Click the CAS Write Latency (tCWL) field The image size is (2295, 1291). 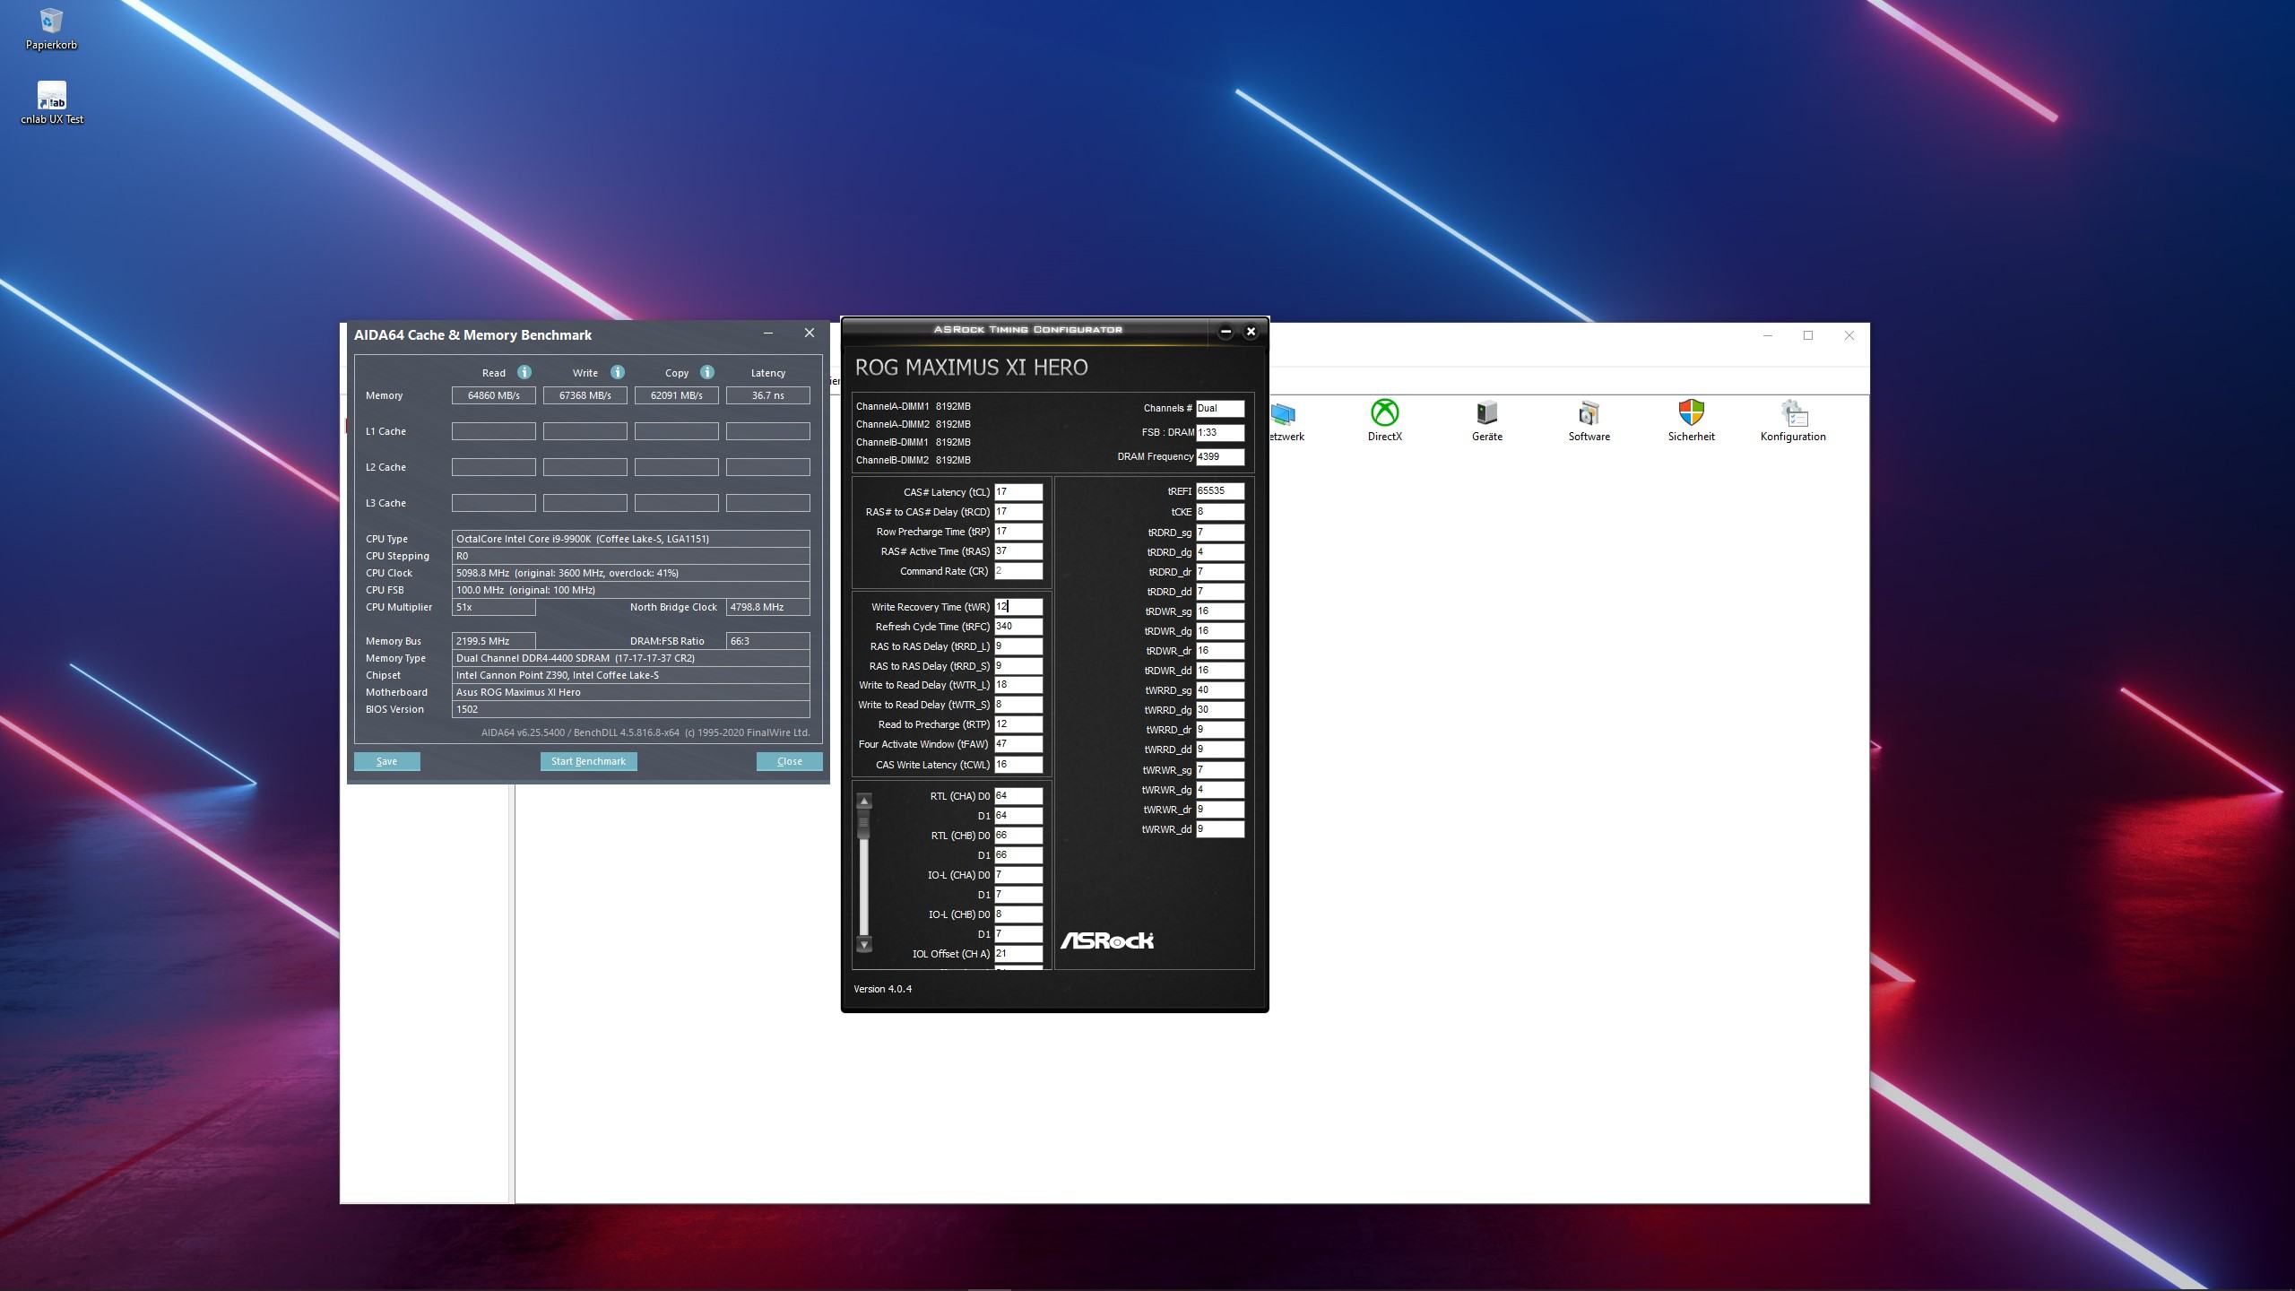pos(1018,765)
